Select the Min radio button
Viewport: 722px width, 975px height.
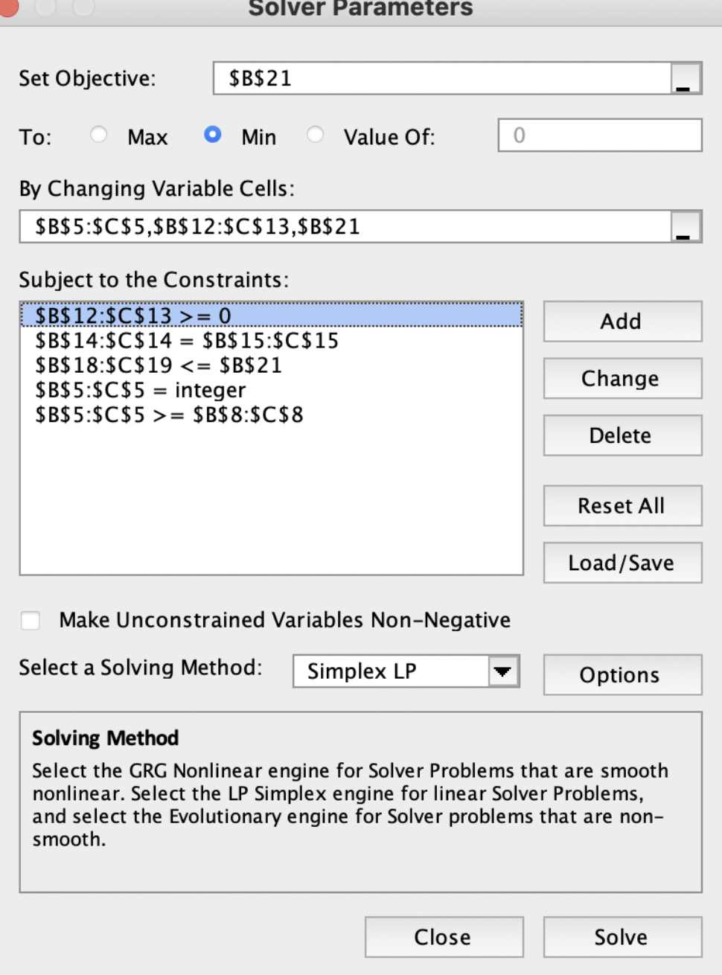click(x=214, y=136)
